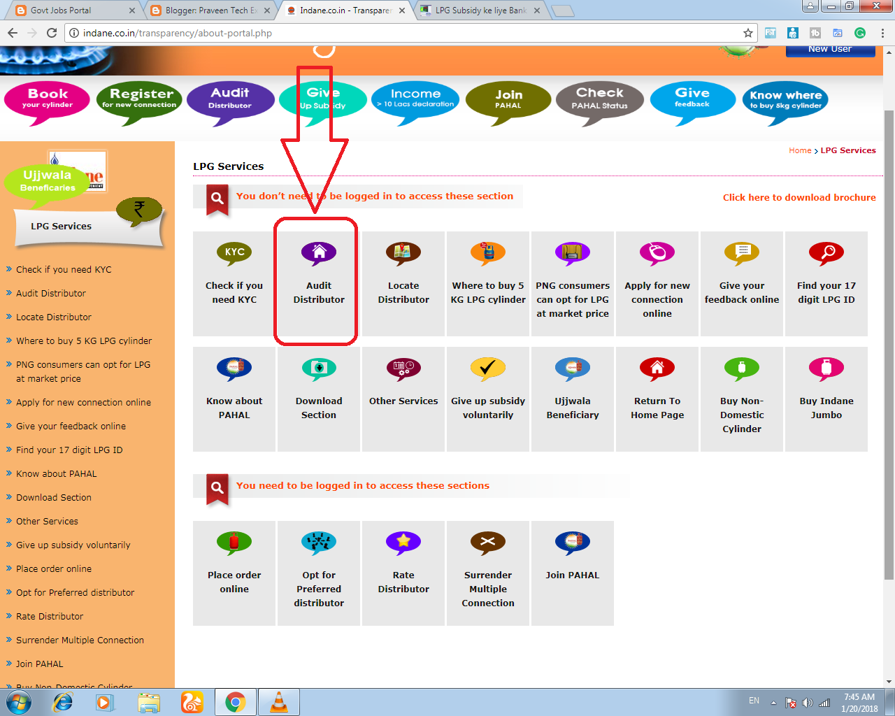Click volume icon in system tray
The image size is (895, 716).
[808, 703]
